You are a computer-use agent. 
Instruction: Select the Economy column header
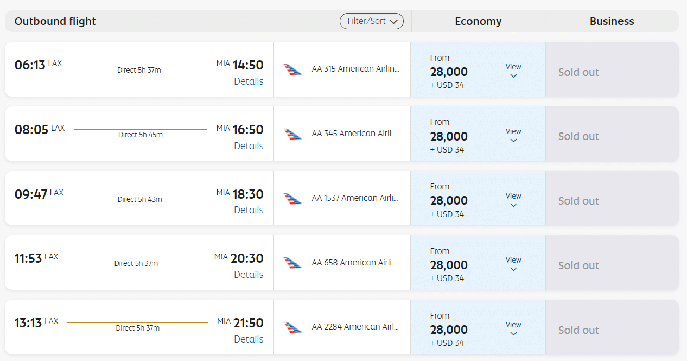tap(478, 22)
